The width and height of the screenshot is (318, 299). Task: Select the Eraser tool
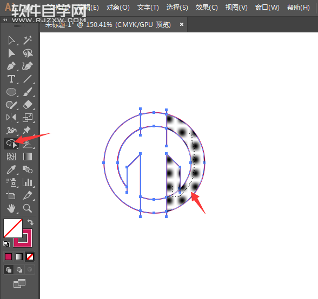tap(28, 105)
